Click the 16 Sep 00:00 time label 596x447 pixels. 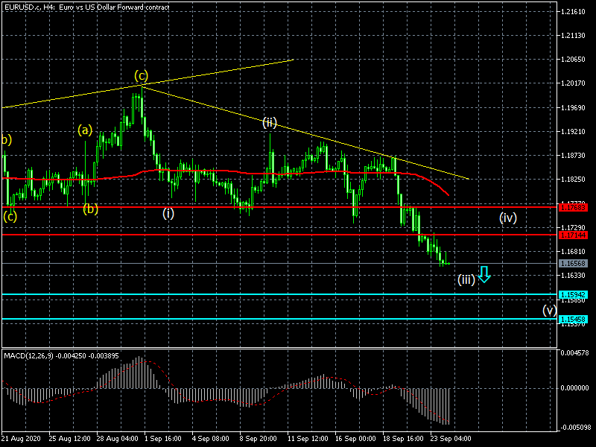pos(355,438)
